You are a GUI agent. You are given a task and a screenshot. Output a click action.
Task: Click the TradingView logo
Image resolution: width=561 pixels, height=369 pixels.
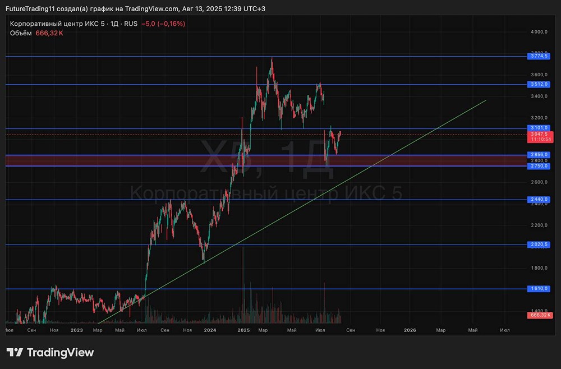tap(50, 353)
